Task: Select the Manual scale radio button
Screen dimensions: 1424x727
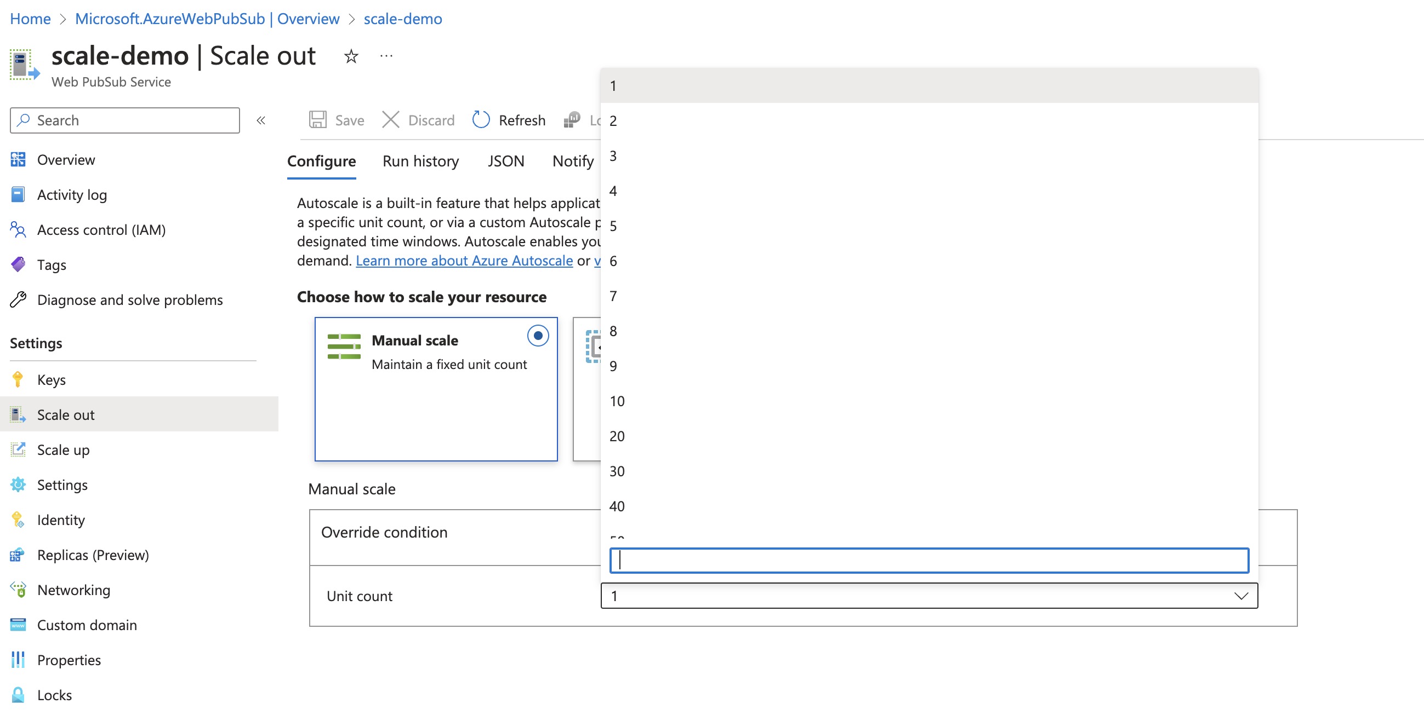Action: [538, 336]
